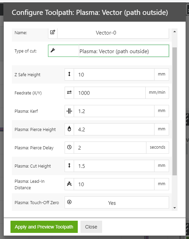The width and height of the screenshot is (189, 239).
Task: Click the Plasma Kerf width icon
Action: (x=69, y=111)
